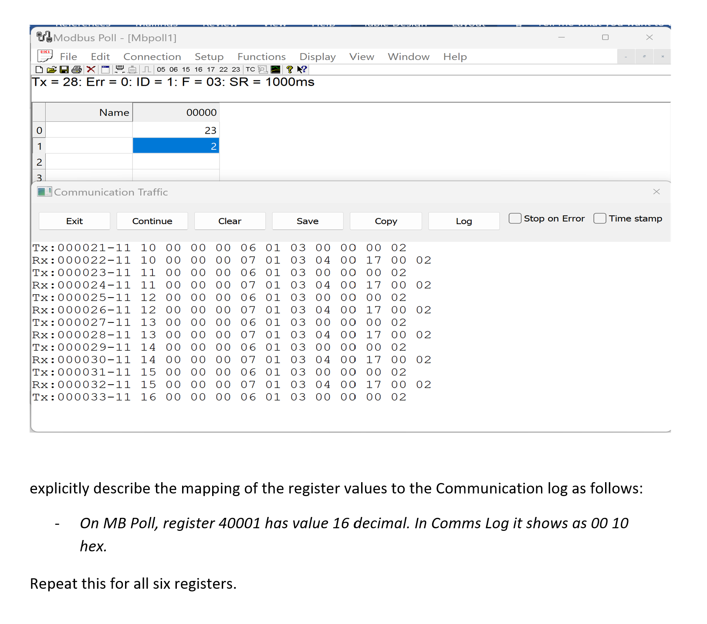
Task: Create a new Mbpoll document
Action: tap(39, 70)
